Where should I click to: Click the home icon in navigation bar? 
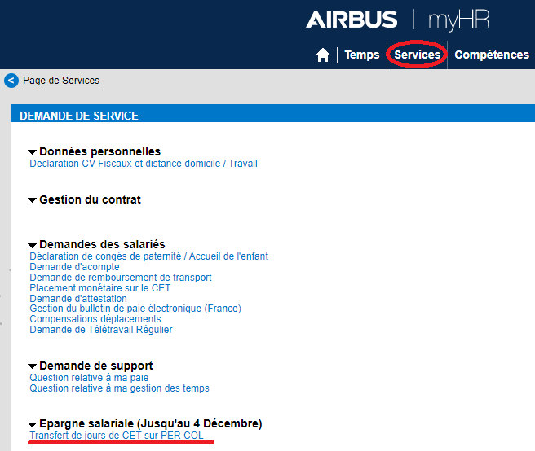click(x=322, y=55)
